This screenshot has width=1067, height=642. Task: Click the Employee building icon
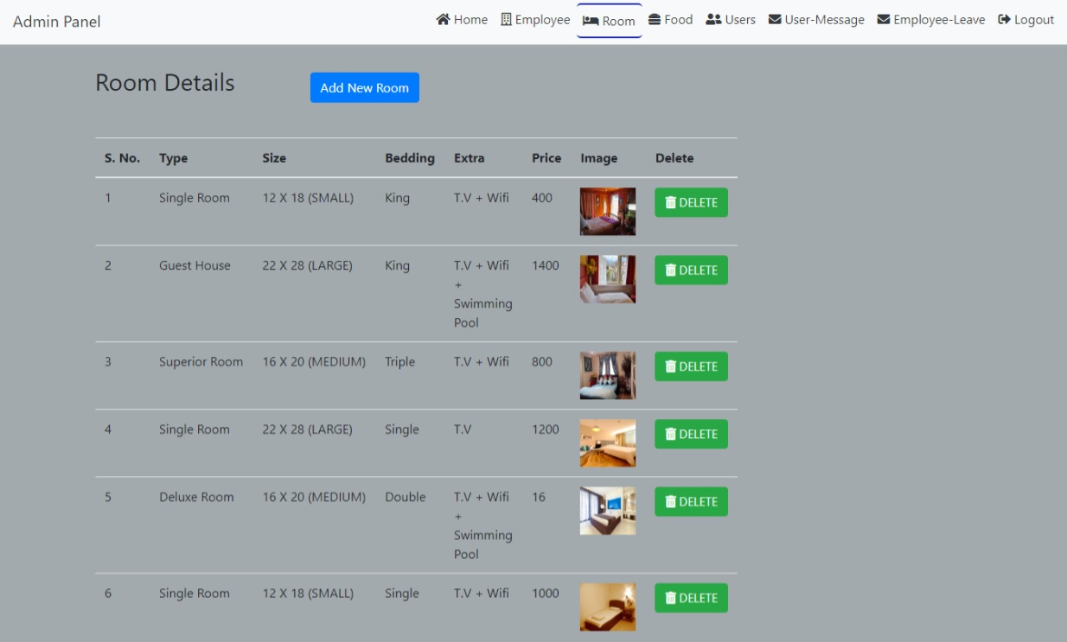click(x=507, y=19)
